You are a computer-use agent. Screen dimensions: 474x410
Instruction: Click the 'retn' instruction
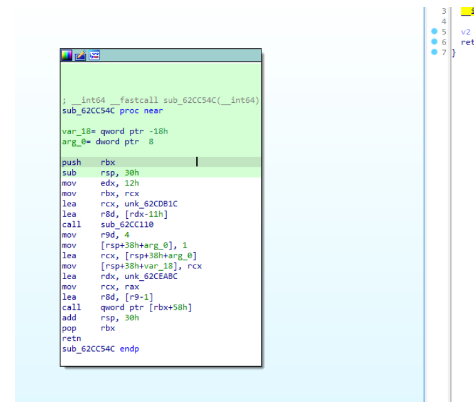71,339
